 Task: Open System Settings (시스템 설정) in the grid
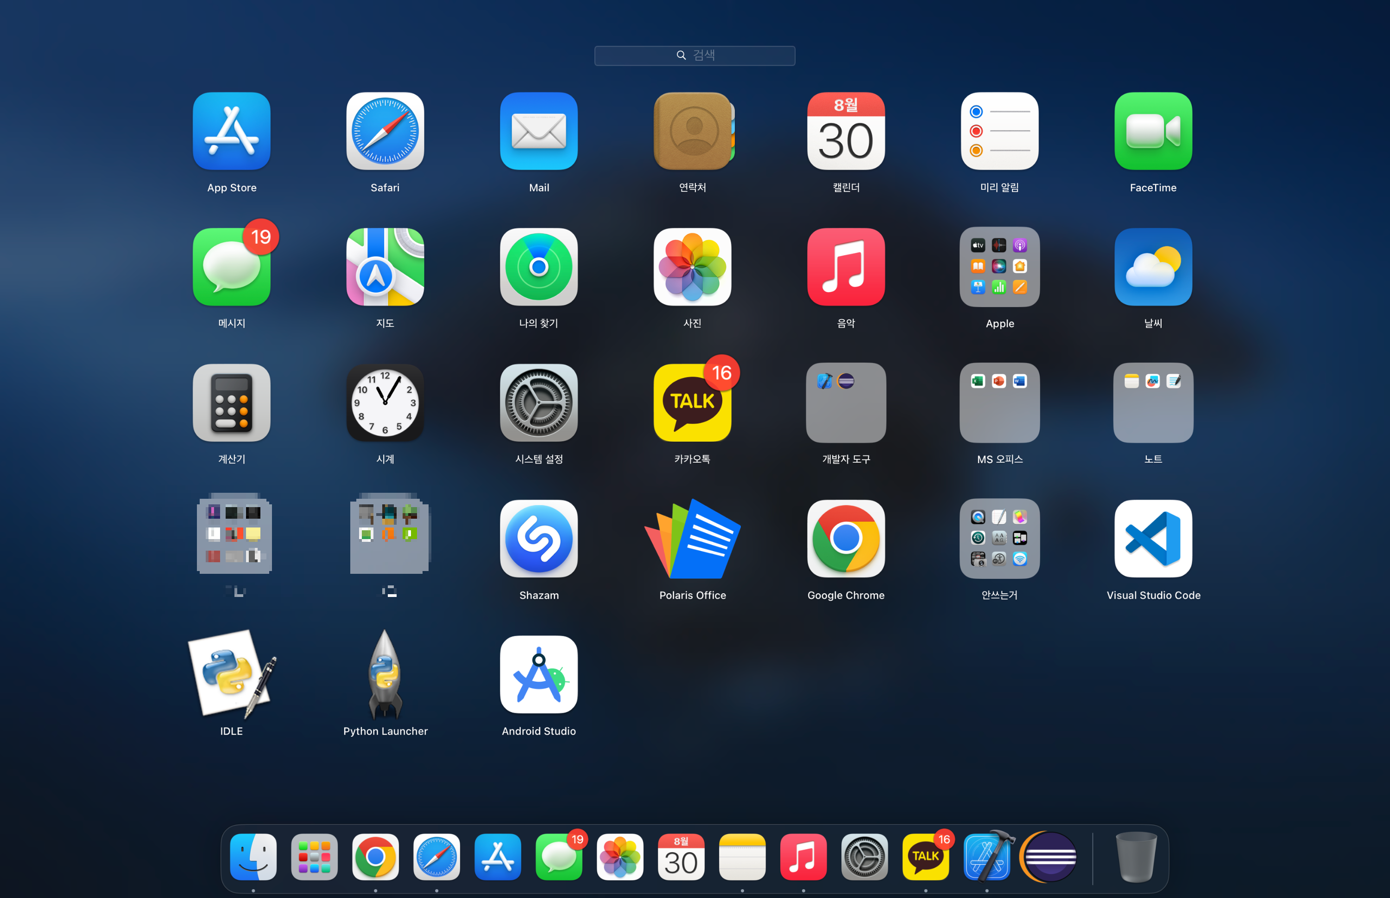[538, 403]
